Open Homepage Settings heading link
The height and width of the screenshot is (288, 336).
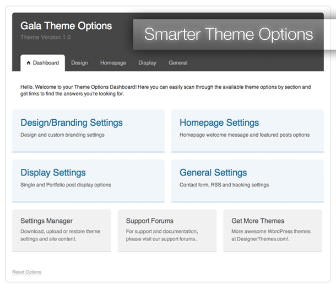click(219, 122)
